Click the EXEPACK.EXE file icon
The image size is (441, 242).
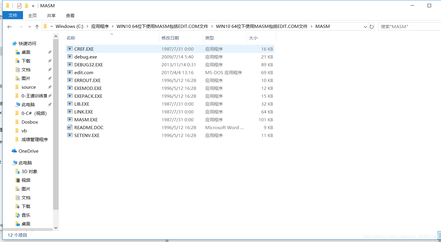click(x=70, y=96)
